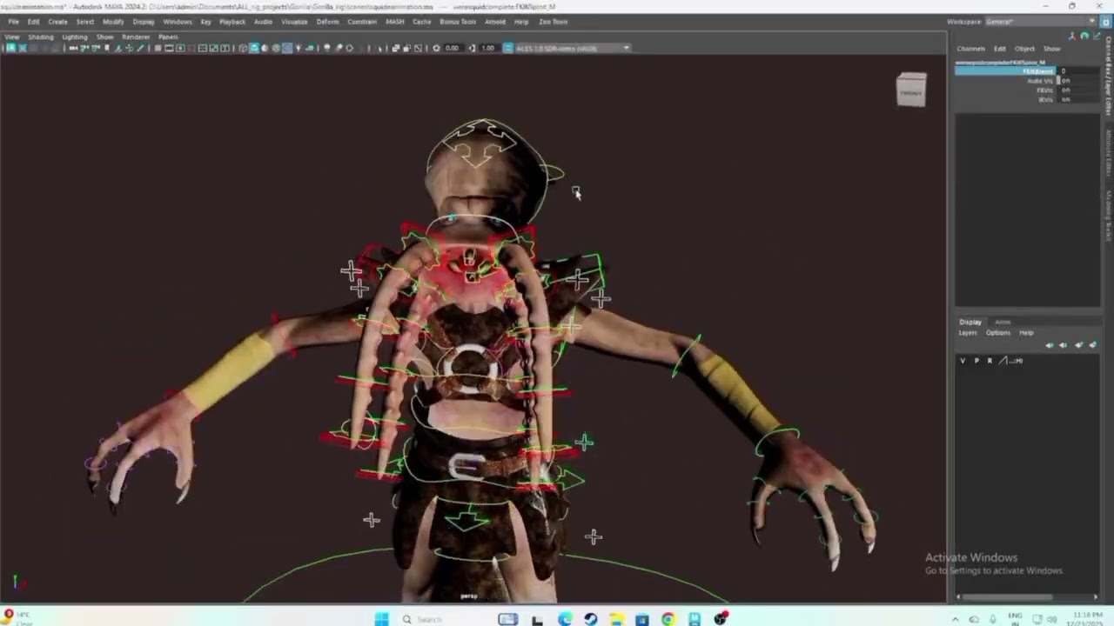
Task: Toggle textured display icon
Action: (x=287, y=48)
